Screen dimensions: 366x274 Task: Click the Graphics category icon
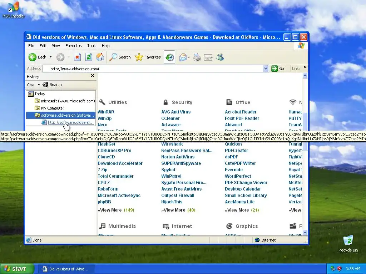(229, 226)
